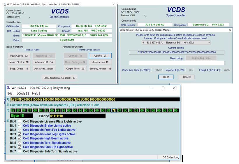Uncheck Bit 5 Turn Signals checkbox
This screenshot has height=164, width=239.
[x=20, y=143]
